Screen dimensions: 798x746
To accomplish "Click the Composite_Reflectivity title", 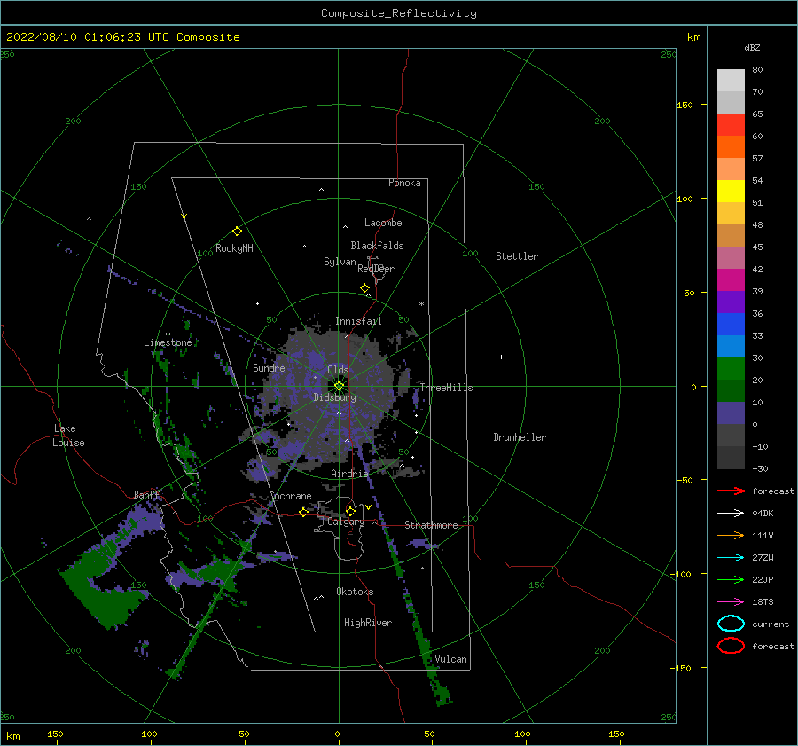I will coord(399,13).
